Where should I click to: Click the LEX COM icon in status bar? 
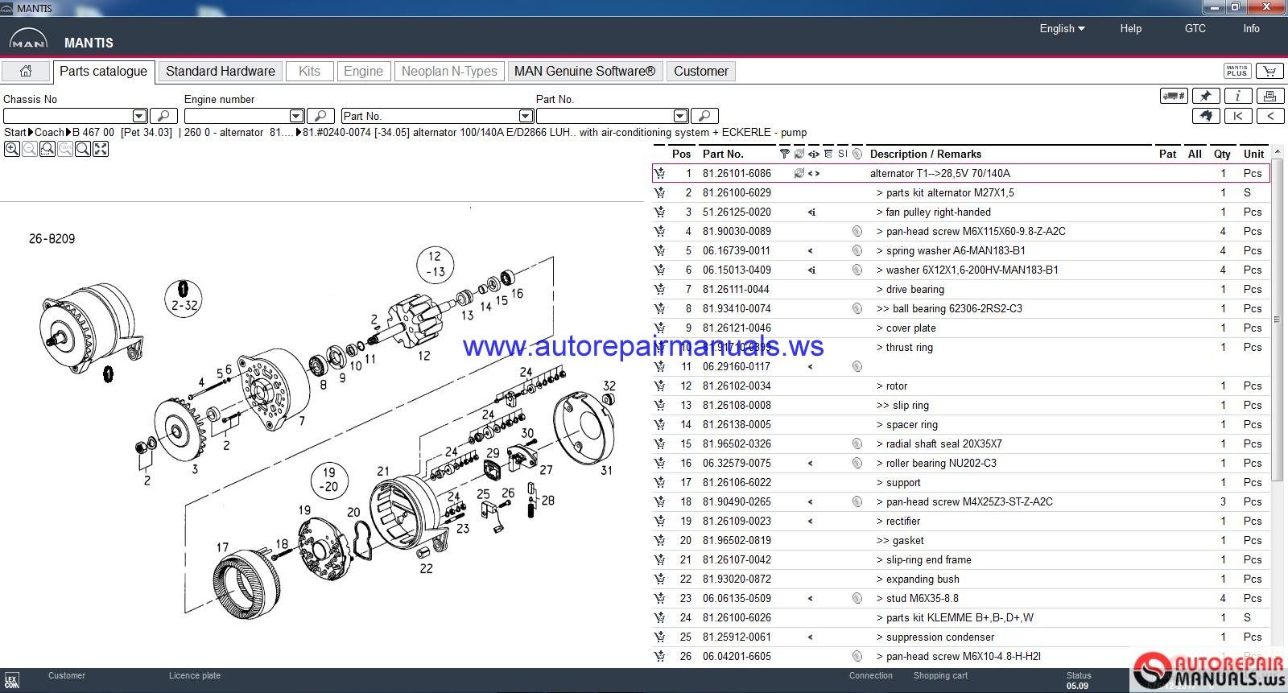tap(11, 680)
